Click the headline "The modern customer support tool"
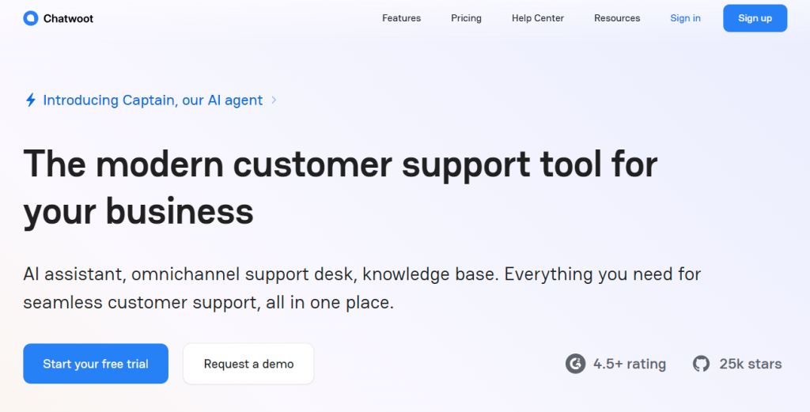Screen dimensions: 810x412 pos(340,188)
